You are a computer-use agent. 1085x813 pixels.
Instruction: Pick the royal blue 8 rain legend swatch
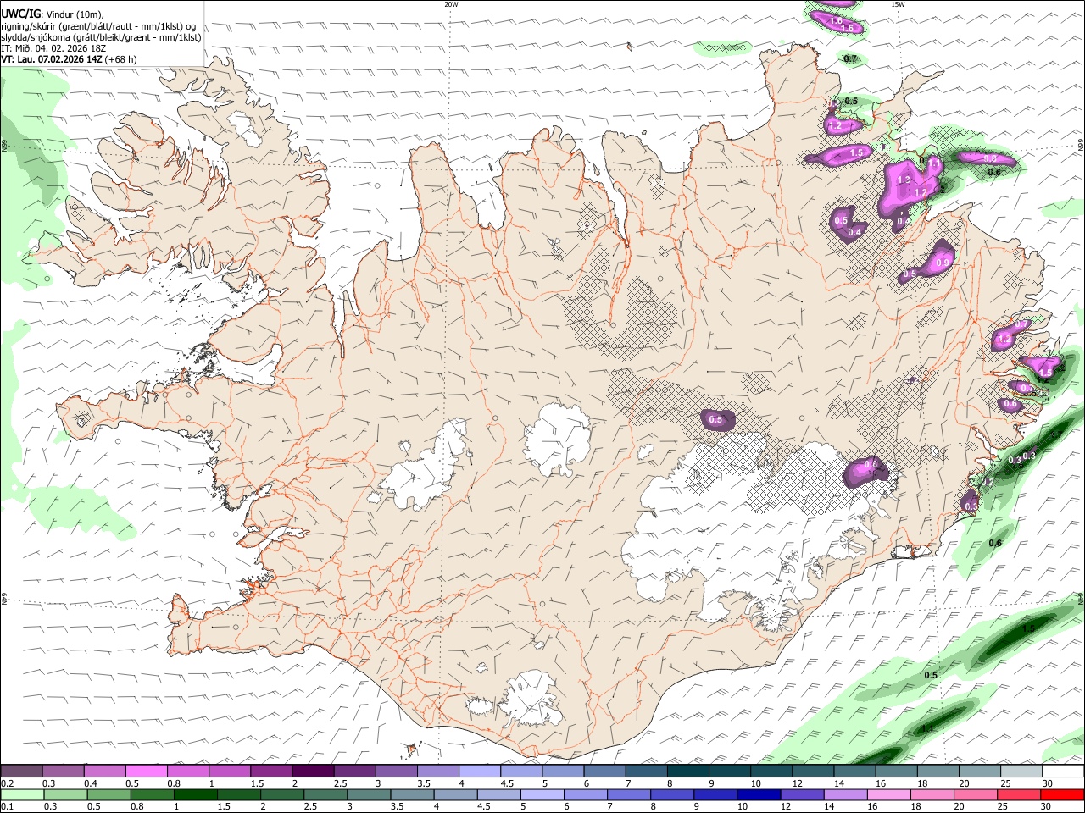[x=672, y=794]
